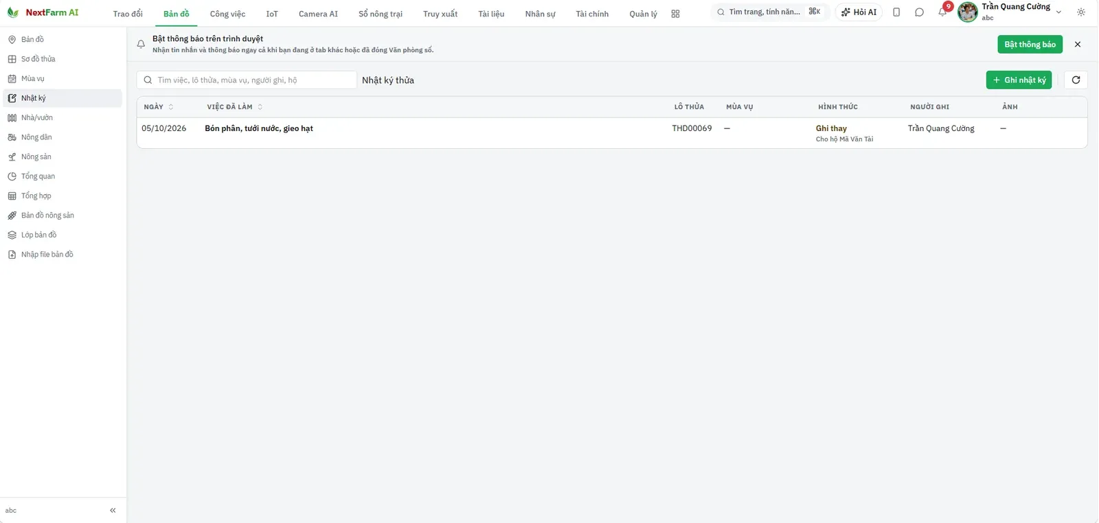The width and height of the screenshot is (1099, 523).
Task: Switch to Trao đổi tab
Action: pos(128,14)
